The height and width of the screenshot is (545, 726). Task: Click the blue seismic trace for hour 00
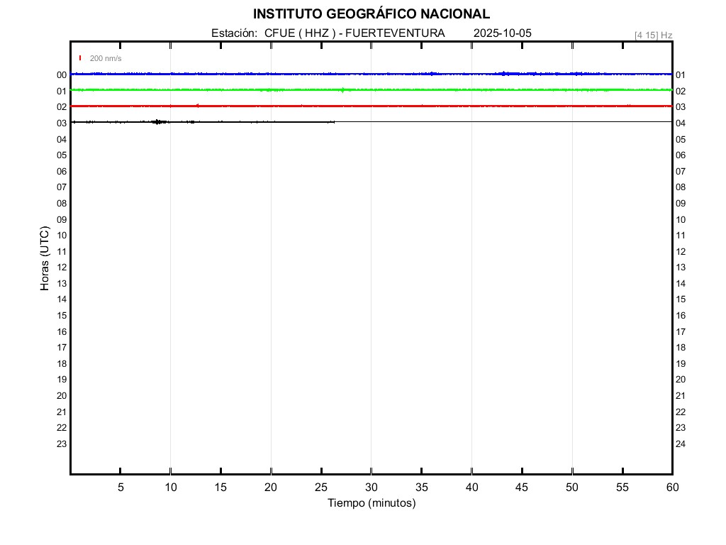pyautogui.click(x=284, y=74)
